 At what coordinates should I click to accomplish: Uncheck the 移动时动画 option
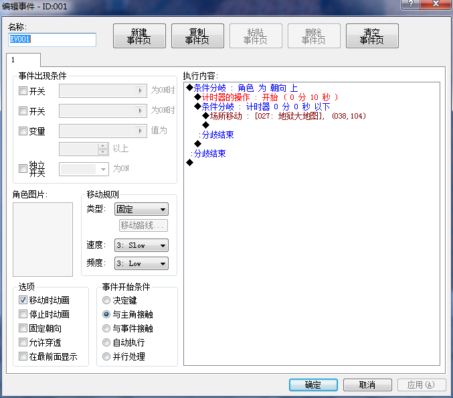point(23,300)
